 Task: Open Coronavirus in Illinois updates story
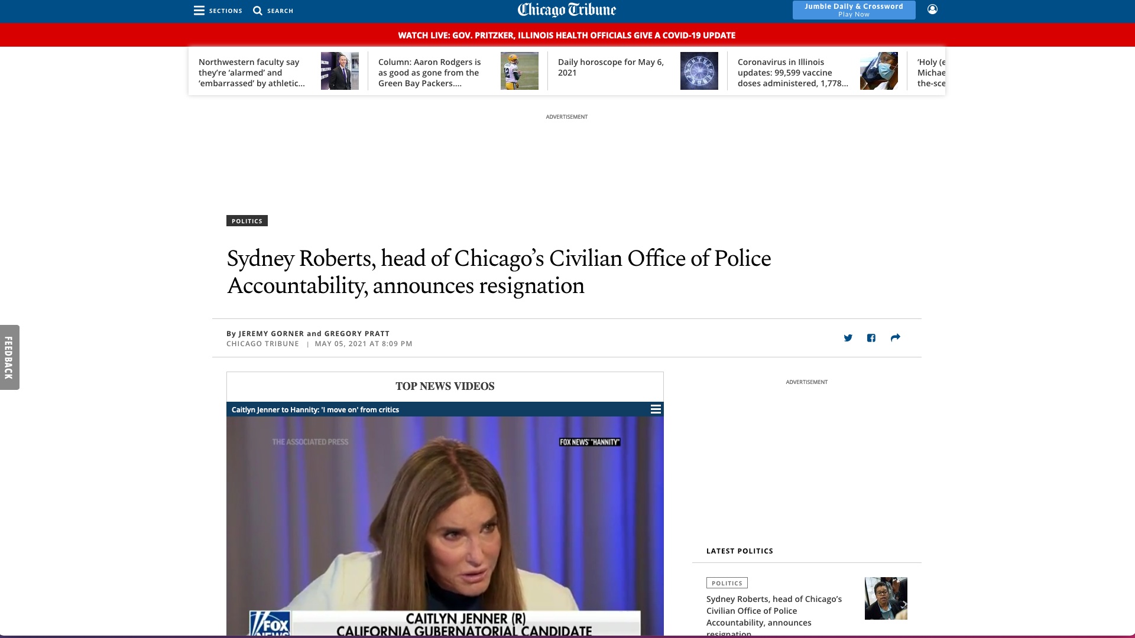[793, 73]
